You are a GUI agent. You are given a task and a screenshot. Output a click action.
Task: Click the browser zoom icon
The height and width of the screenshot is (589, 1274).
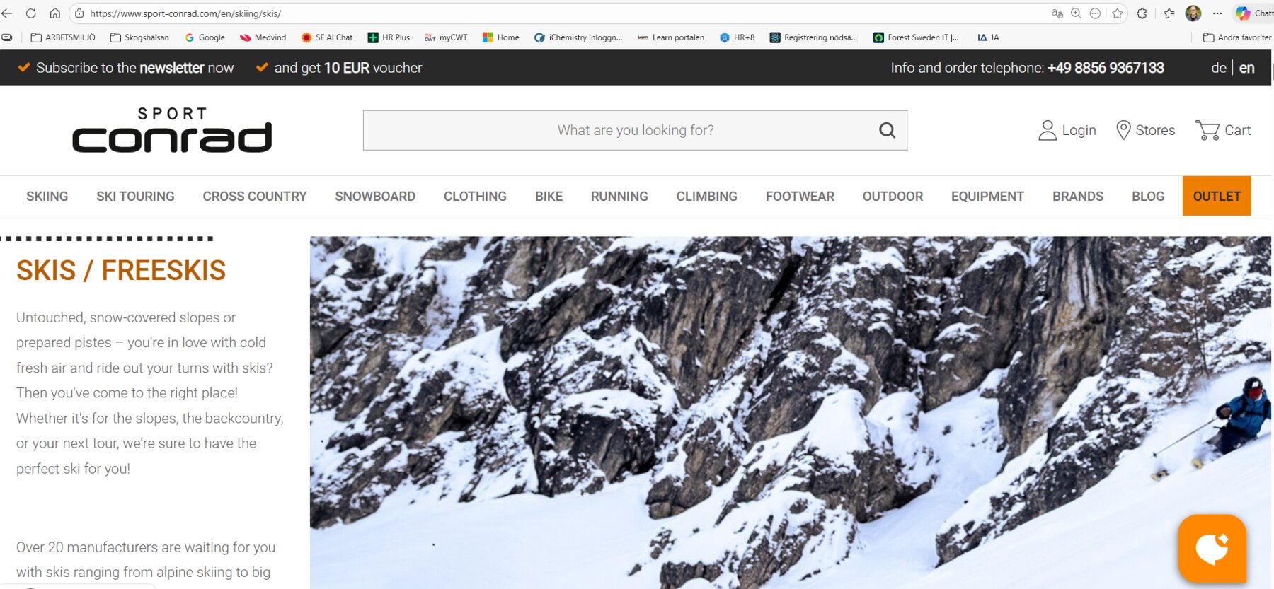point(1076,13)
